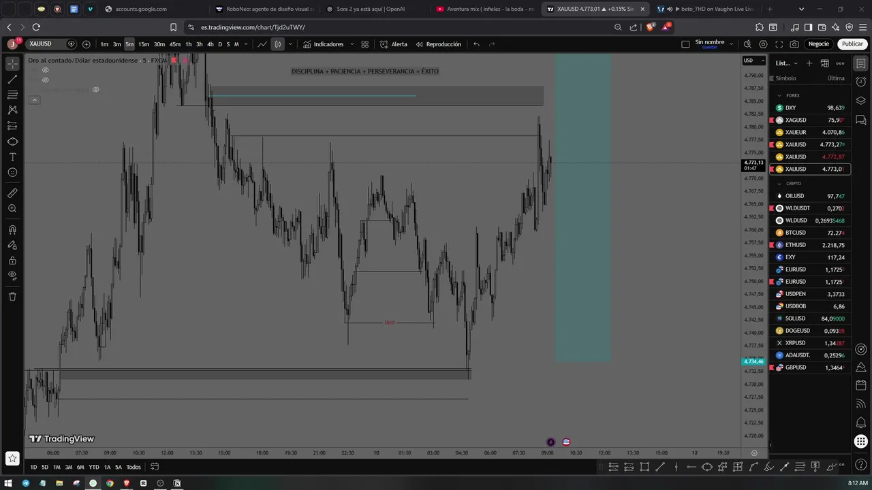Viewport: 872px width, 490px height.
Task: Click the Publicar button
Action: [x=852, y=44]
